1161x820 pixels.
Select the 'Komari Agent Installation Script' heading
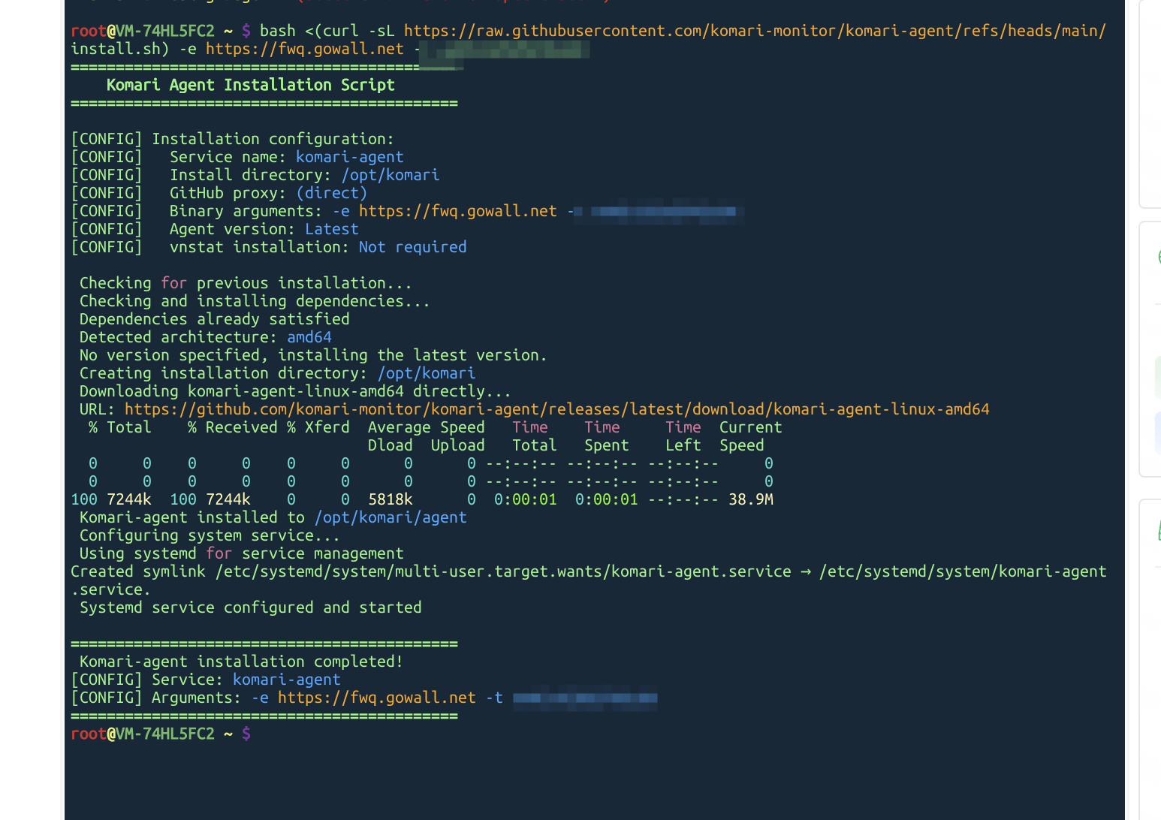[251, 85]
